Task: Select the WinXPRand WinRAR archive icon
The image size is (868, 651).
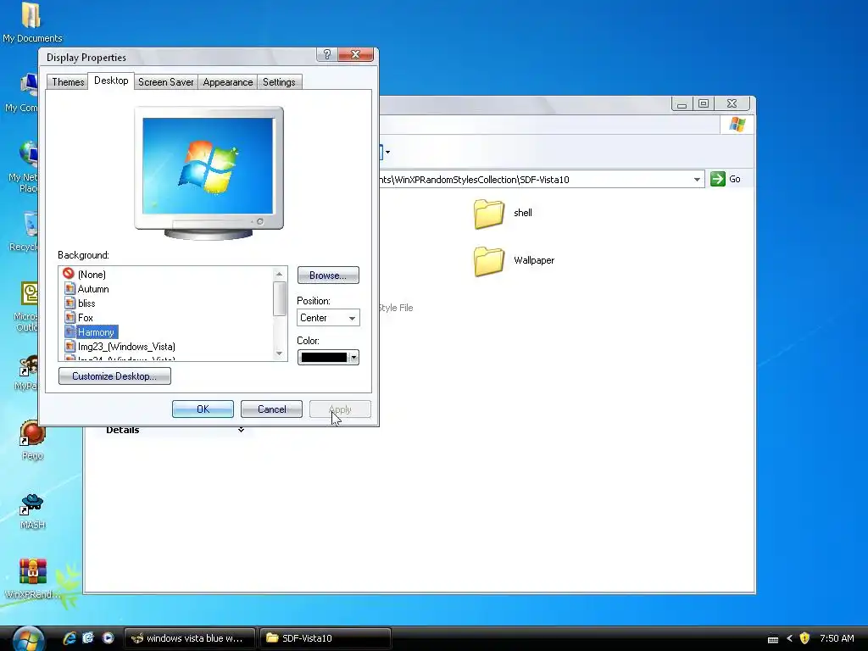Action: pos(33,578)
